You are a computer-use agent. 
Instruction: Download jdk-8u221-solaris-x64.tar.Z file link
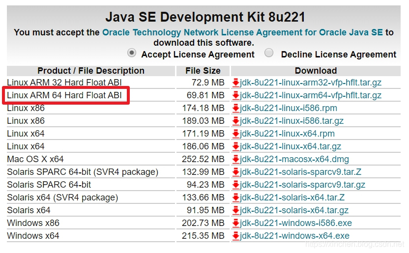[292, 197]
